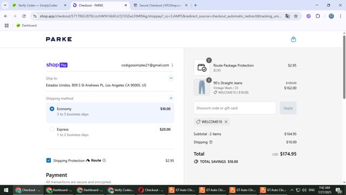Open the Windows Start menu
346x195 pixels.
(x=6, y=190)
